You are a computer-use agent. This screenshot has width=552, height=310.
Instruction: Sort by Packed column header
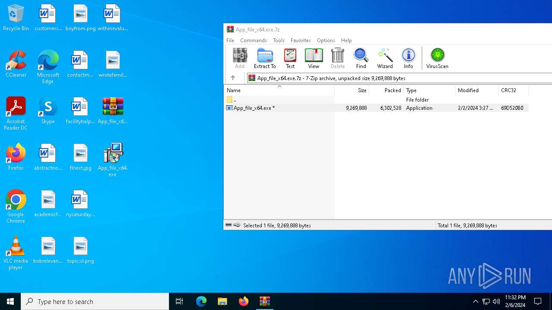coord(386,90)
